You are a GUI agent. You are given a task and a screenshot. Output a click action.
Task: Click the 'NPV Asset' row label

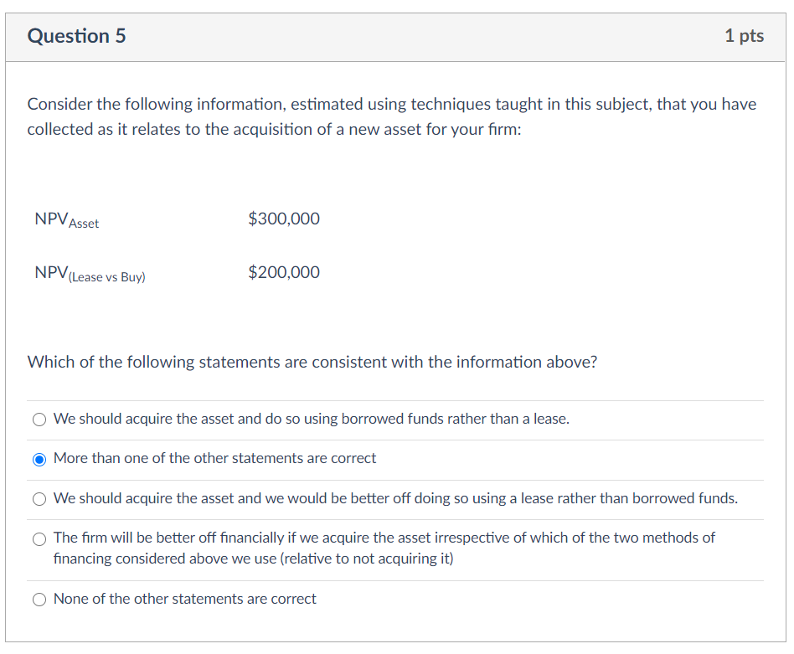(x=67, y=220)
